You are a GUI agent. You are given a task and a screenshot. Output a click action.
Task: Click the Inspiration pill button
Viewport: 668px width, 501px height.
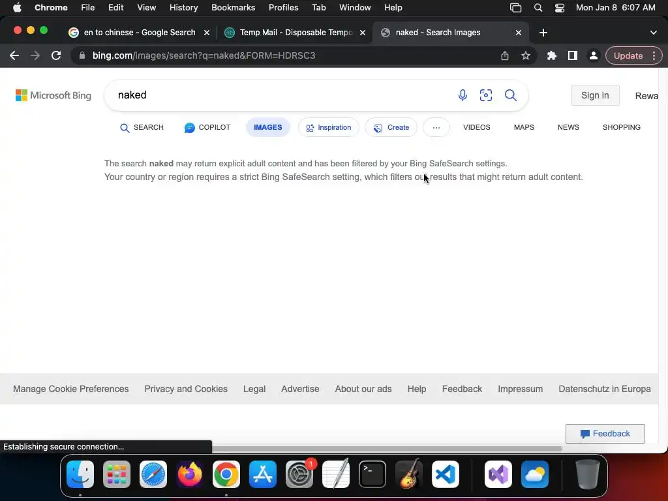[329, 127]
